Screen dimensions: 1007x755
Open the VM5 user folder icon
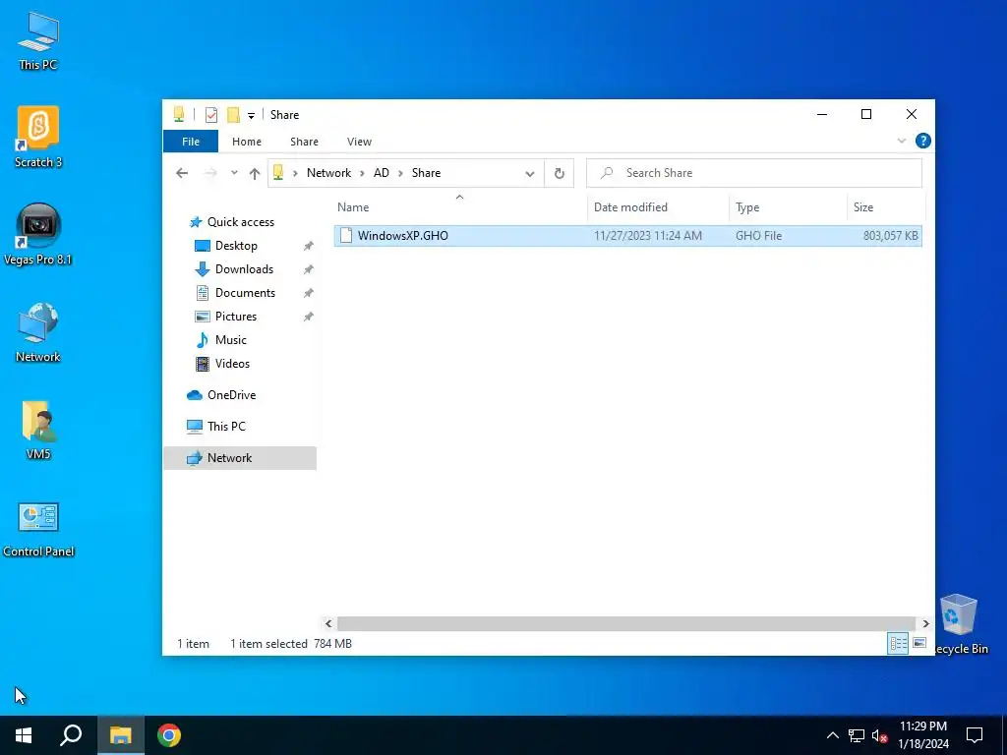38,430
